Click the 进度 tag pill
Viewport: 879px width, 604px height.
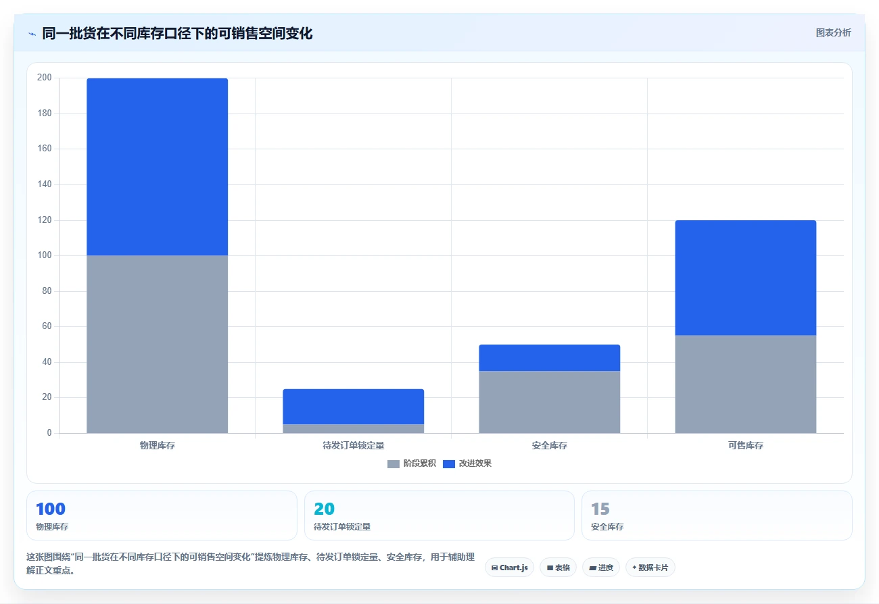pos(600,568)
